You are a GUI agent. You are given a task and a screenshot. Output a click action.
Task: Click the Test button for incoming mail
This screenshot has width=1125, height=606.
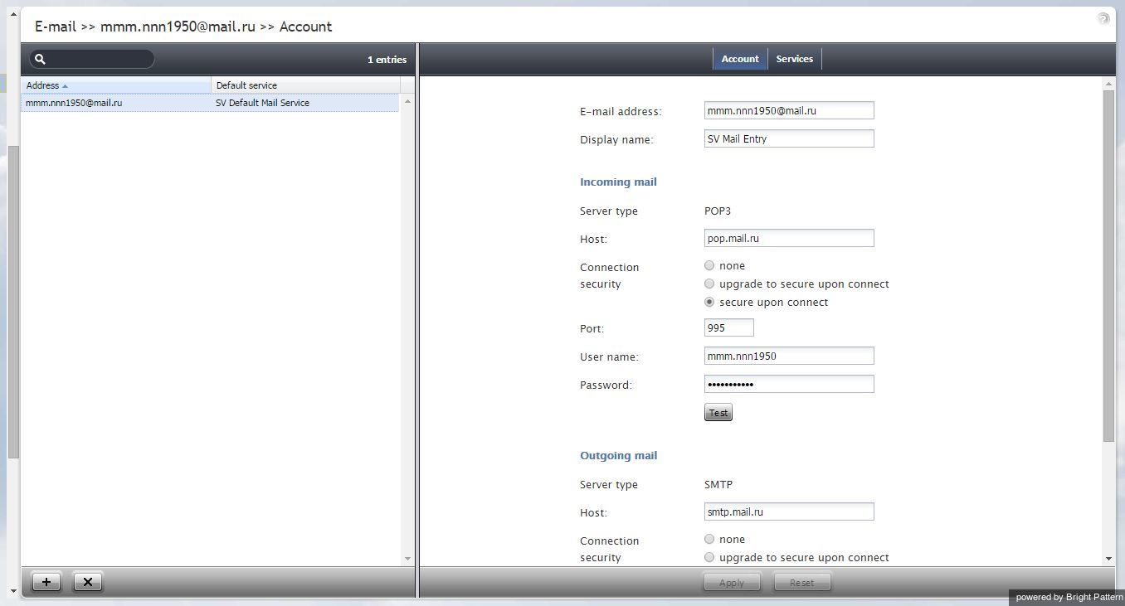718,413
